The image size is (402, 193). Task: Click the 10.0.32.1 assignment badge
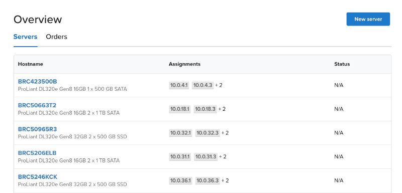tap(180, 133)
